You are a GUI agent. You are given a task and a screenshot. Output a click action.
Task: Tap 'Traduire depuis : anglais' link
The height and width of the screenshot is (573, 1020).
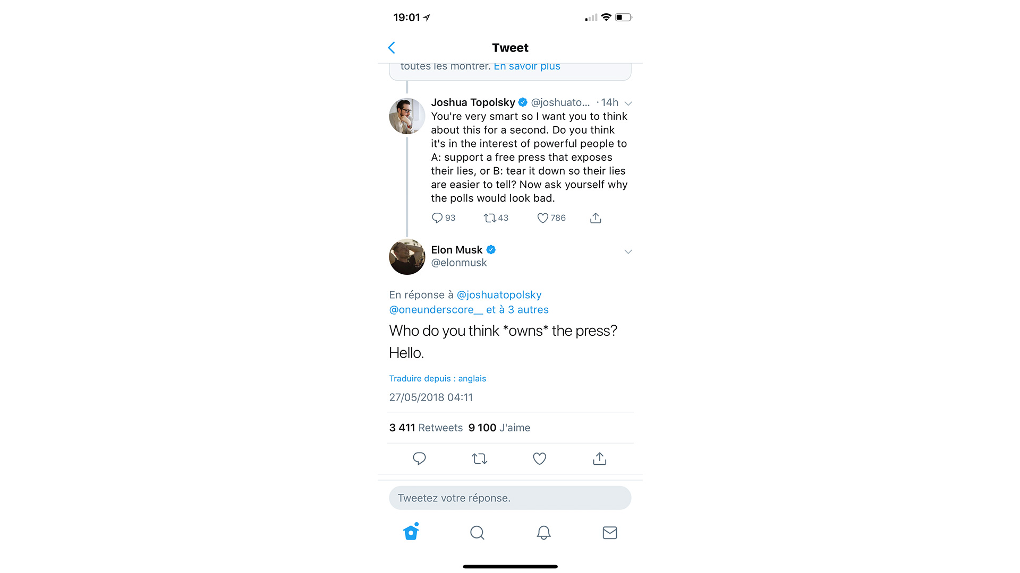click(x=437, y=378)
